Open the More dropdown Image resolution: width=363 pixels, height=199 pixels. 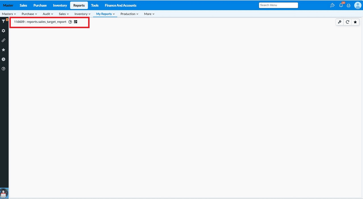point(149,14)
